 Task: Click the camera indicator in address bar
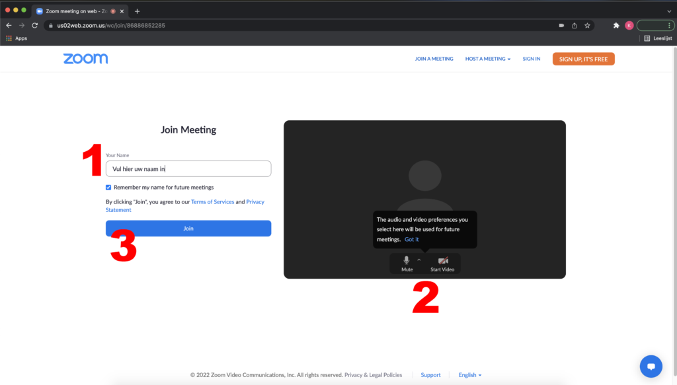click(x=561, y=26)
